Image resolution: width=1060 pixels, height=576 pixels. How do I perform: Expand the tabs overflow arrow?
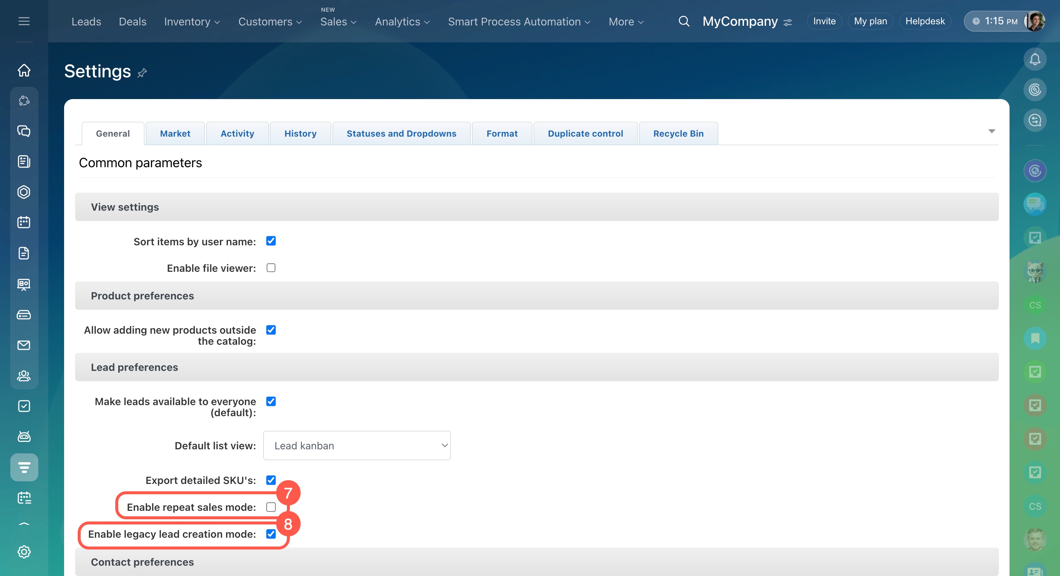991,131
